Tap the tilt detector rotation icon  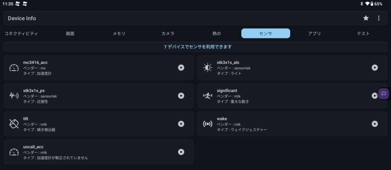tap(14, 124)
